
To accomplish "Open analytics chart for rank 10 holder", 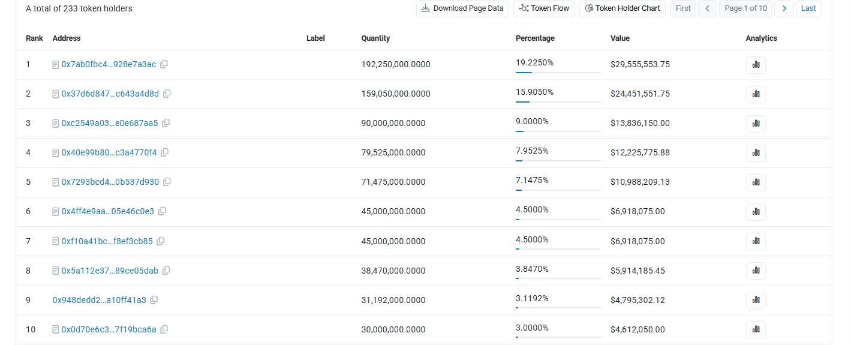I will [756, 329].
